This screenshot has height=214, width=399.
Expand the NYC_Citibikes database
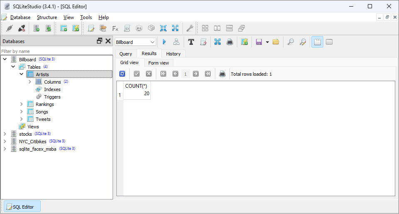click(5, 141)
